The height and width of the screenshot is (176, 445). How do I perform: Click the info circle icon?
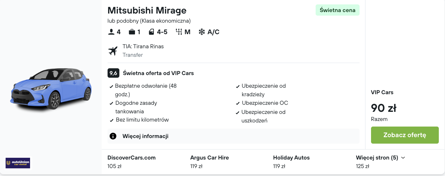click(113, 136)
